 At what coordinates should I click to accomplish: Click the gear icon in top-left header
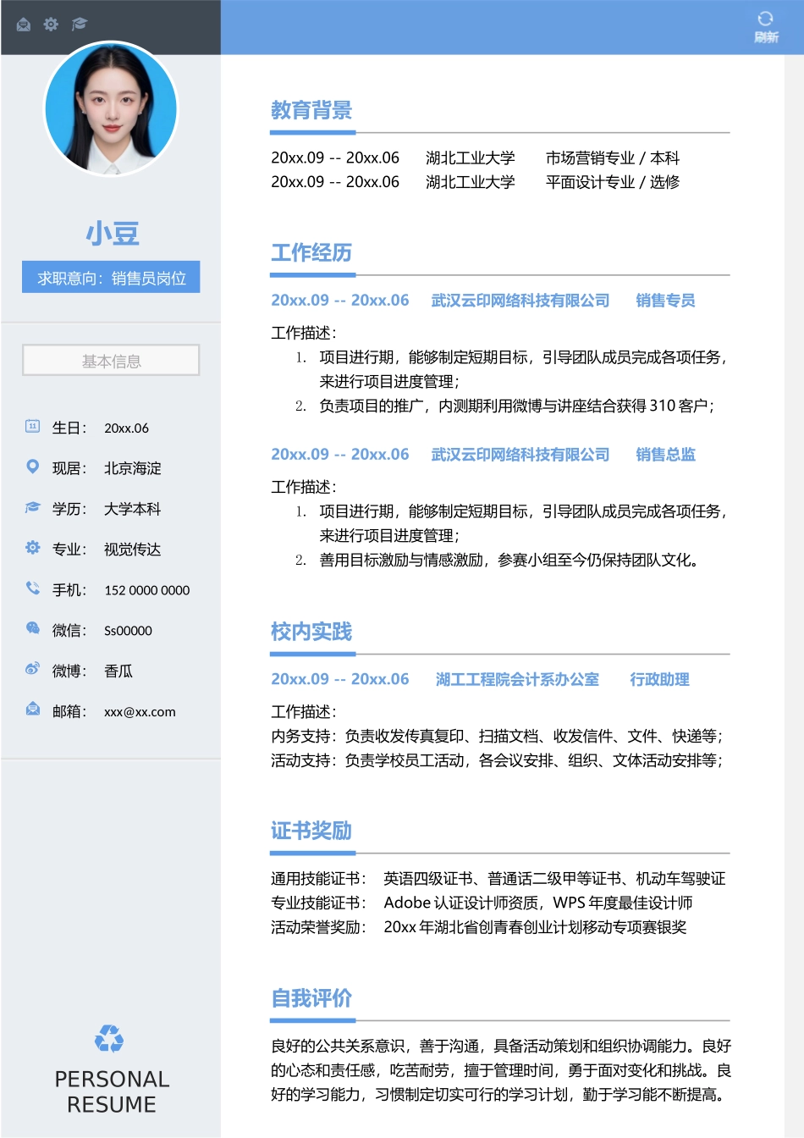click(x=51, y=24)
